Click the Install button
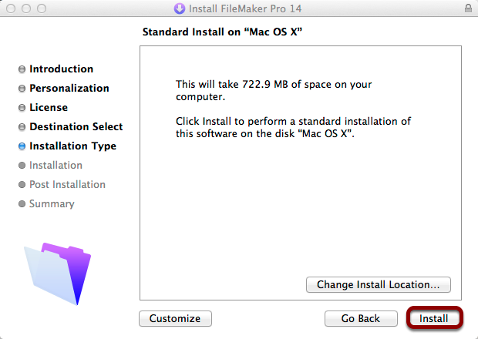Screen dimensions: 478x339 (x=434, y=318)
